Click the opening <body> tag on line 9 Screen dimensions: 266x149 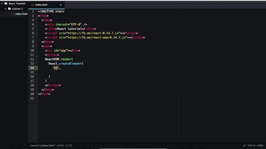pos(47,46)
